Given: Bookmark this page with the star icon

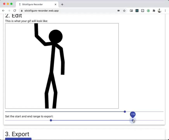Looking at the screenshot, I should click(x=124, y=11).
